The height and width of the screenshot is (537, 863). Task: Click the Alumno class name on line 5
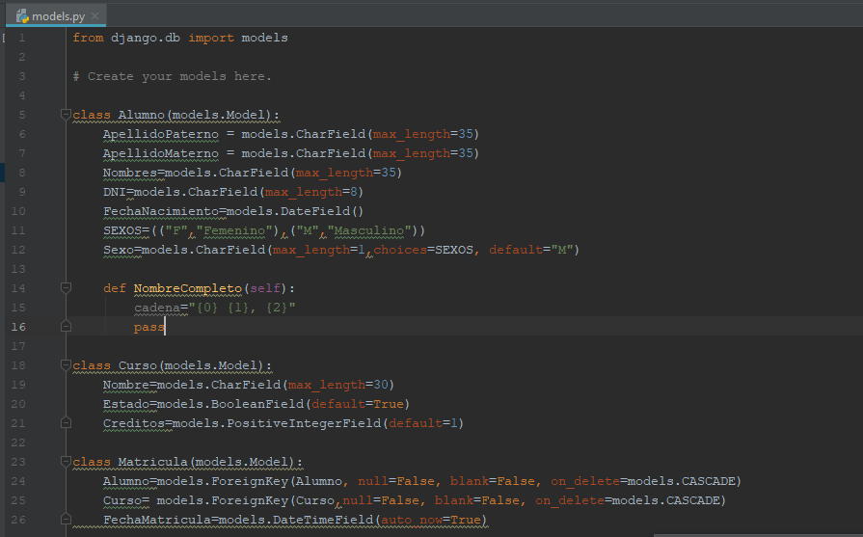[x=142, y=115]
